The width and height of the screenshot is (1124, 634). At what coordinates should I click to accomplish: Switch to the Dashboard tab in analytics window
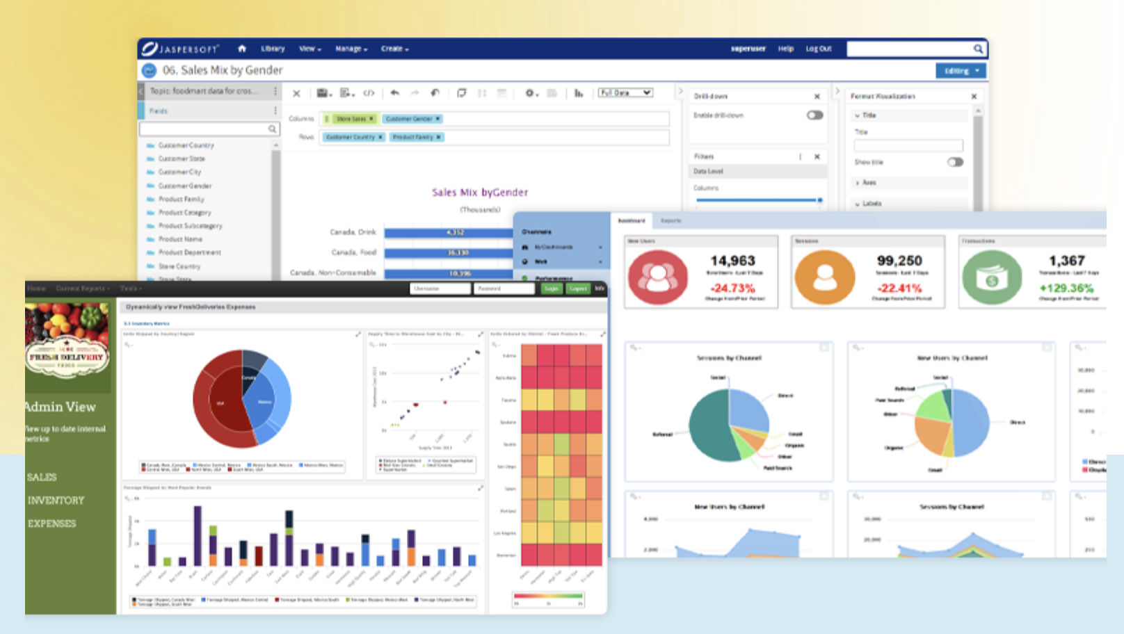coord(632,220)
